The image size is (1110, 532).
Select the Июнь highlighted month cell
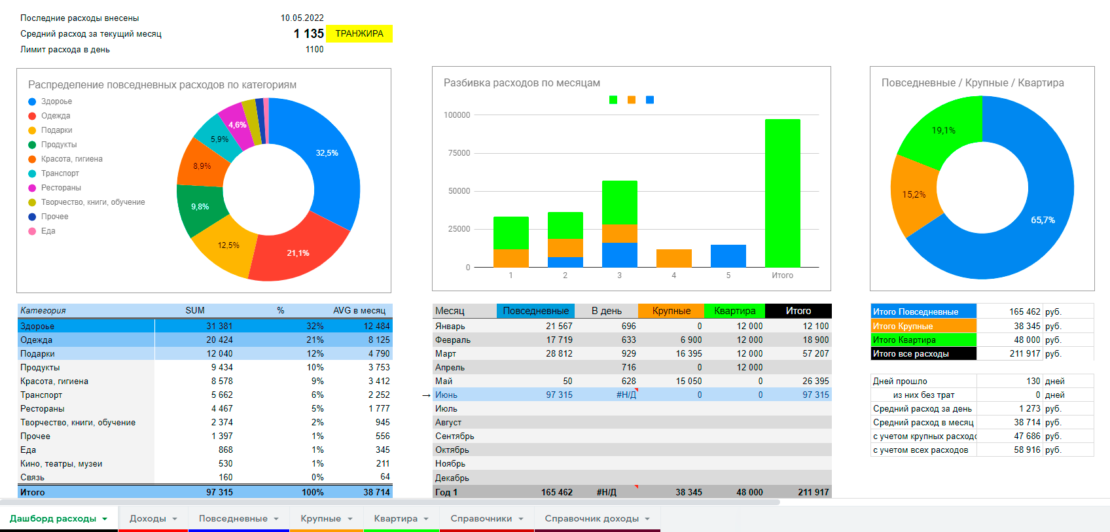pos(465,395)
